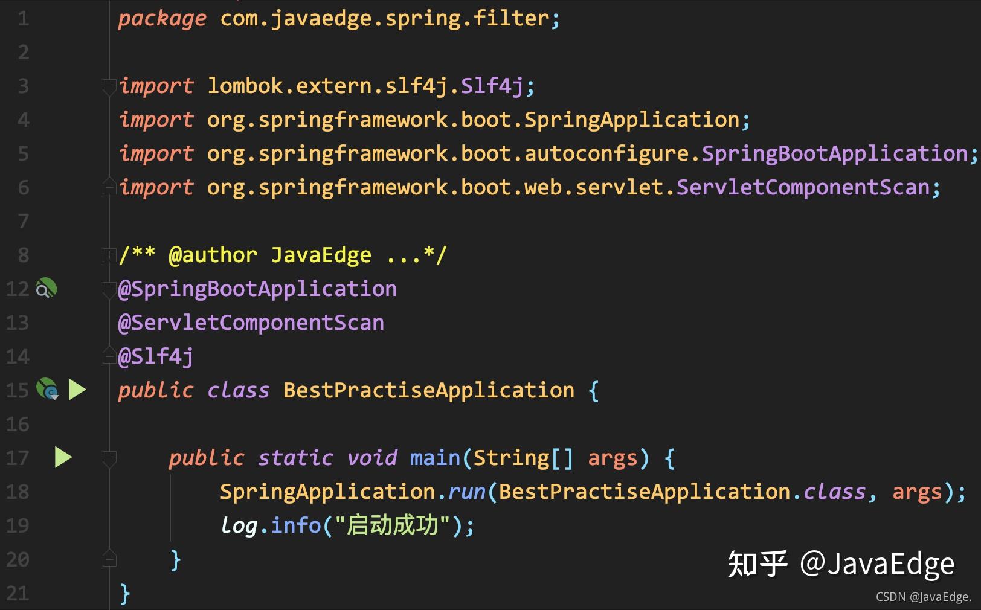Click SpringBootApplication in the line 5 import

(x=835, y=154)
